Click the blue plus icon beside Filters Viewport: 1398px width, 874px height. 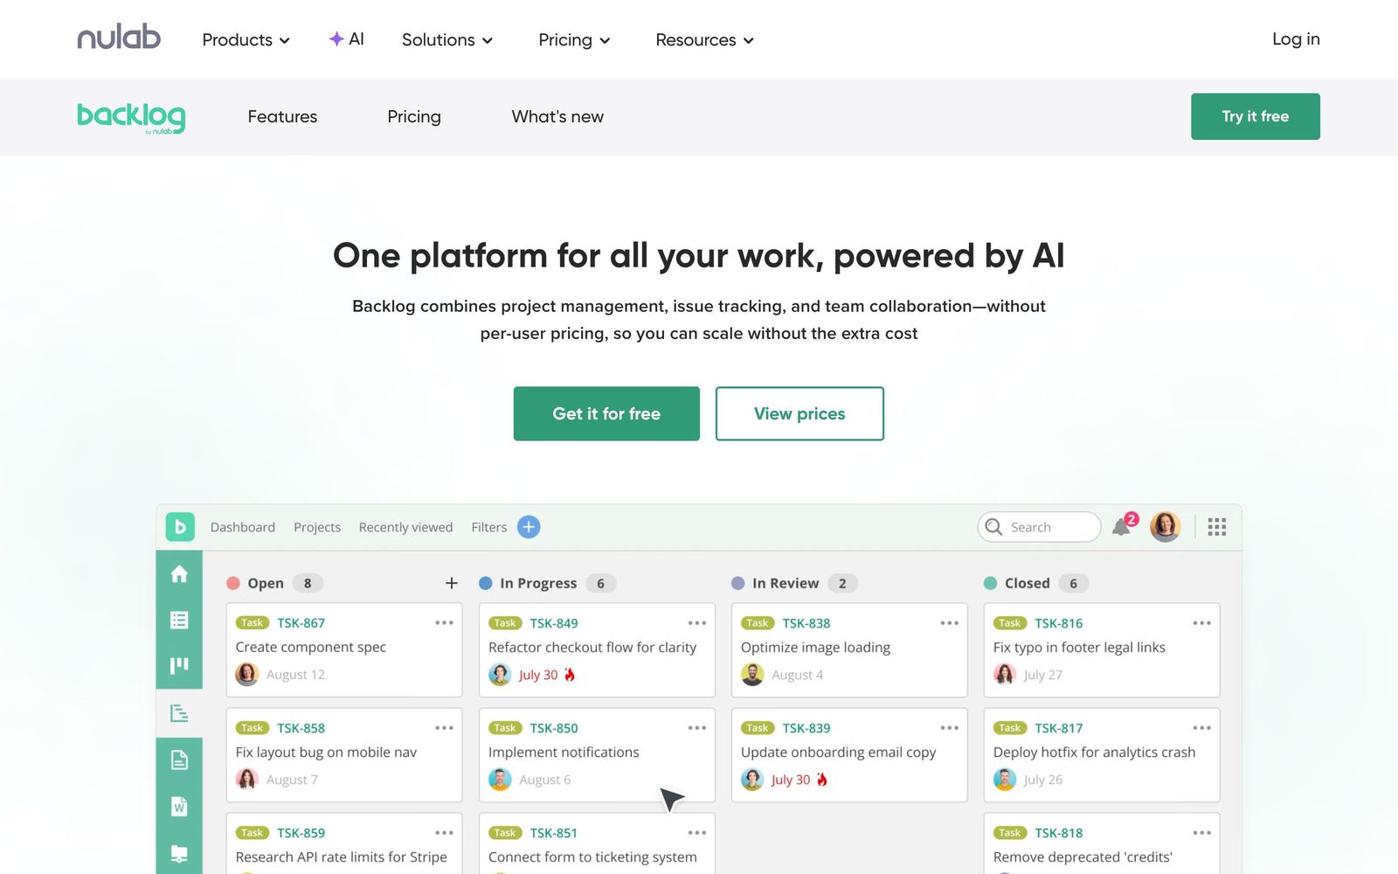click(529, 527)
